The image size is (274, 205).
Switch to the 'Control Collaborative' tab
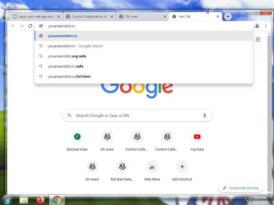pyautogui.click(x=89, y=17)
